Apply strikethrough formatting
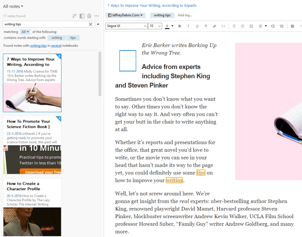The height and width of the screenshot is (237, 302). click(206, 26)
